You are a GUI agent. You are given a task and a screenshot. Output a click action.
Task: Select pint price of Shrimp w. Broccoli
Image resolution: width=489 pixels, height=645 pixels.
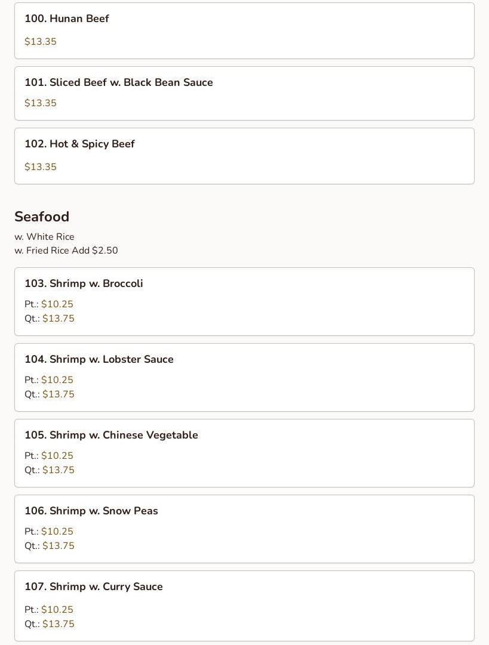[57, 304]
